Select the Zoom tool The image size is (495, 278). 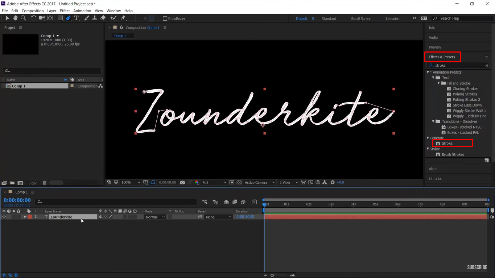pyautogui.click(x=23, y=18)
